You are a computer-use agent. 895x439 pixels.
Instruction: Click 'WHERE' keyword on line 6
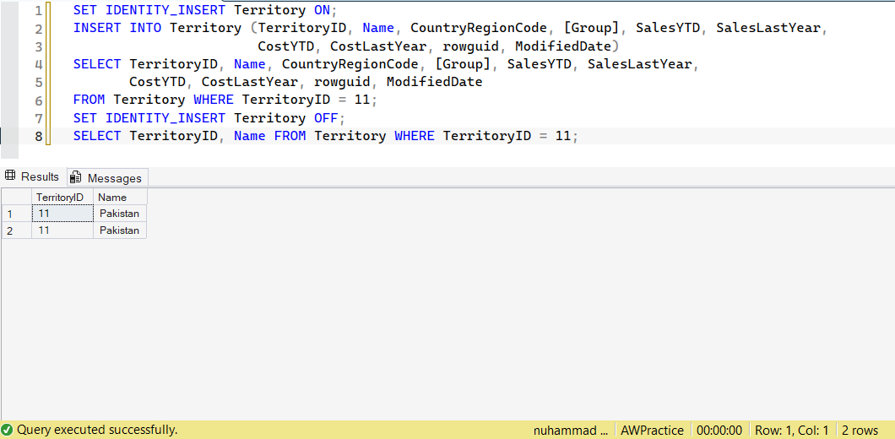(x=214, y=100)
